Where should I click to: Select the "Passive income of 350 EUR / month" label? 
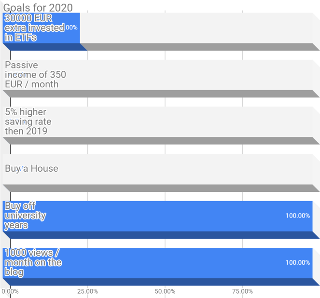(x=35, y=74)
